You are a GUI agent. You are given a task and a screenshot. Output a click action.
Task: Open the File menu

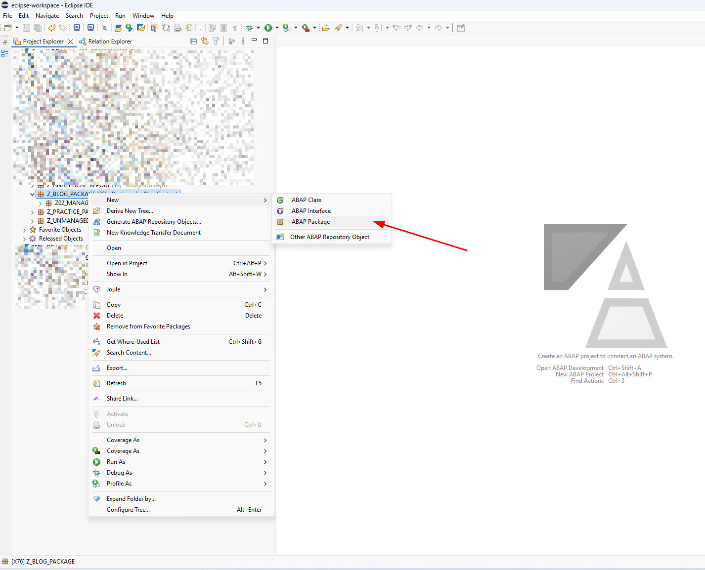click(x=7, y=16)
